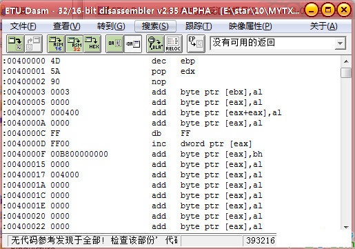Jump to entry point with EP icon
Image resolution: width=355 pixels, height=249 pixels.
tap(196, 43)
